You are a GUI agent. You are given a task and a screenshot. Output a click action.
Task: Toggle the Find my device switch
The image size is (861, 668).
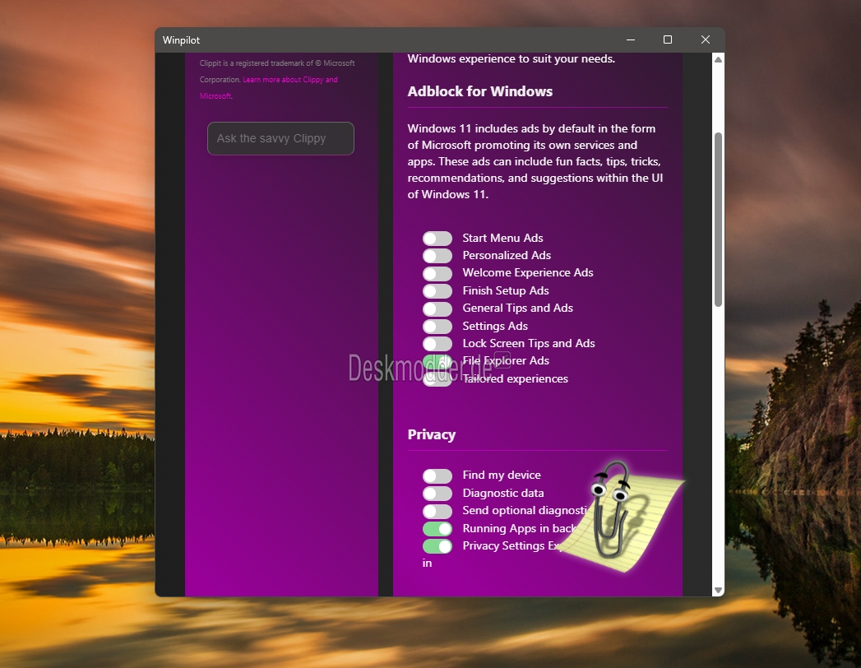pyautogui.click(x=437, y=475)
